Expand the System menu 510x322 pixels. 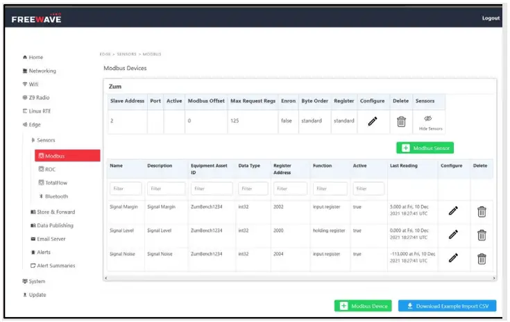coord(34,281)
